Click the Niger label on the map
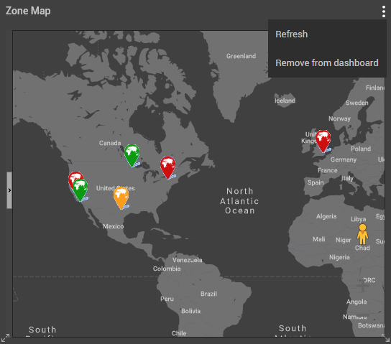The width and height of the screenshot is (391, 344). [x=343, y=240]
